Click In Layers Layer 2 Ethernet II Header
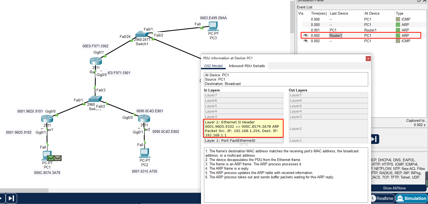The width and height of the screenshot is (428, 204). [244, 129]
